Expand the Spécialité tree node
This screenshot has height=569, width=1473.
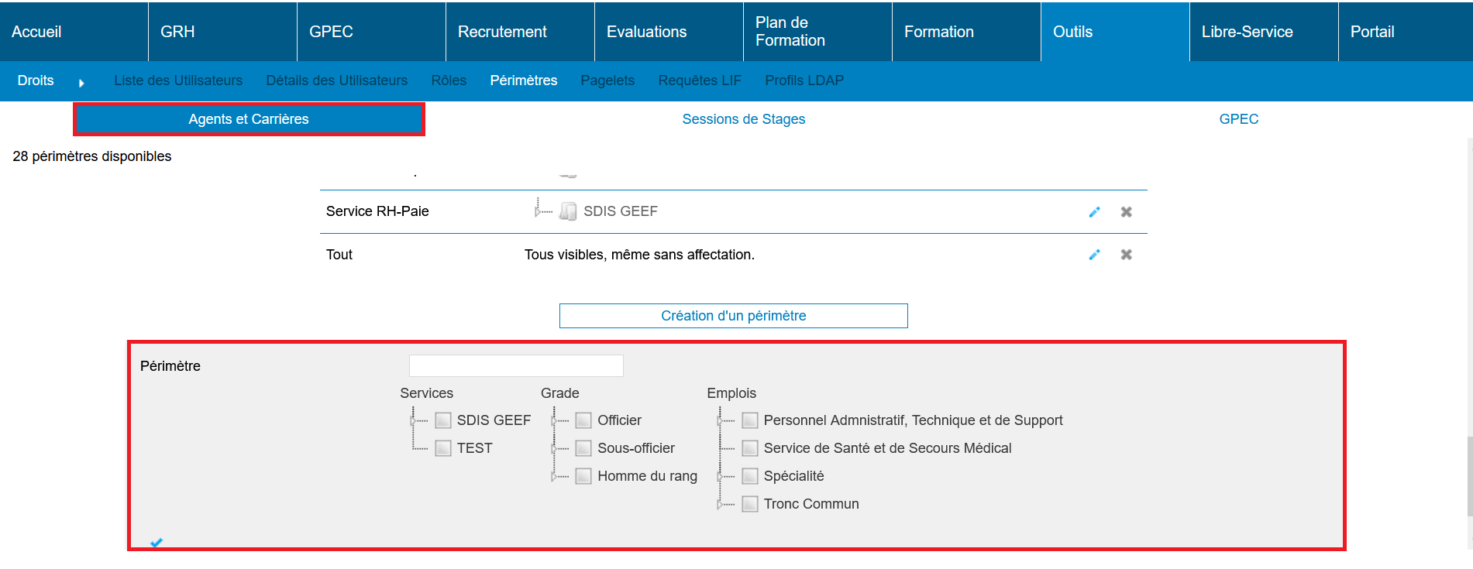(720, 476)
